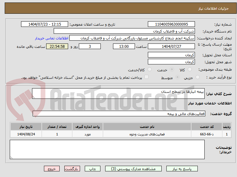Screen dimensions: 237x177
Task: Select the متوسط purchase type radio
Action: pyautogui.click(x=177, y=77)
